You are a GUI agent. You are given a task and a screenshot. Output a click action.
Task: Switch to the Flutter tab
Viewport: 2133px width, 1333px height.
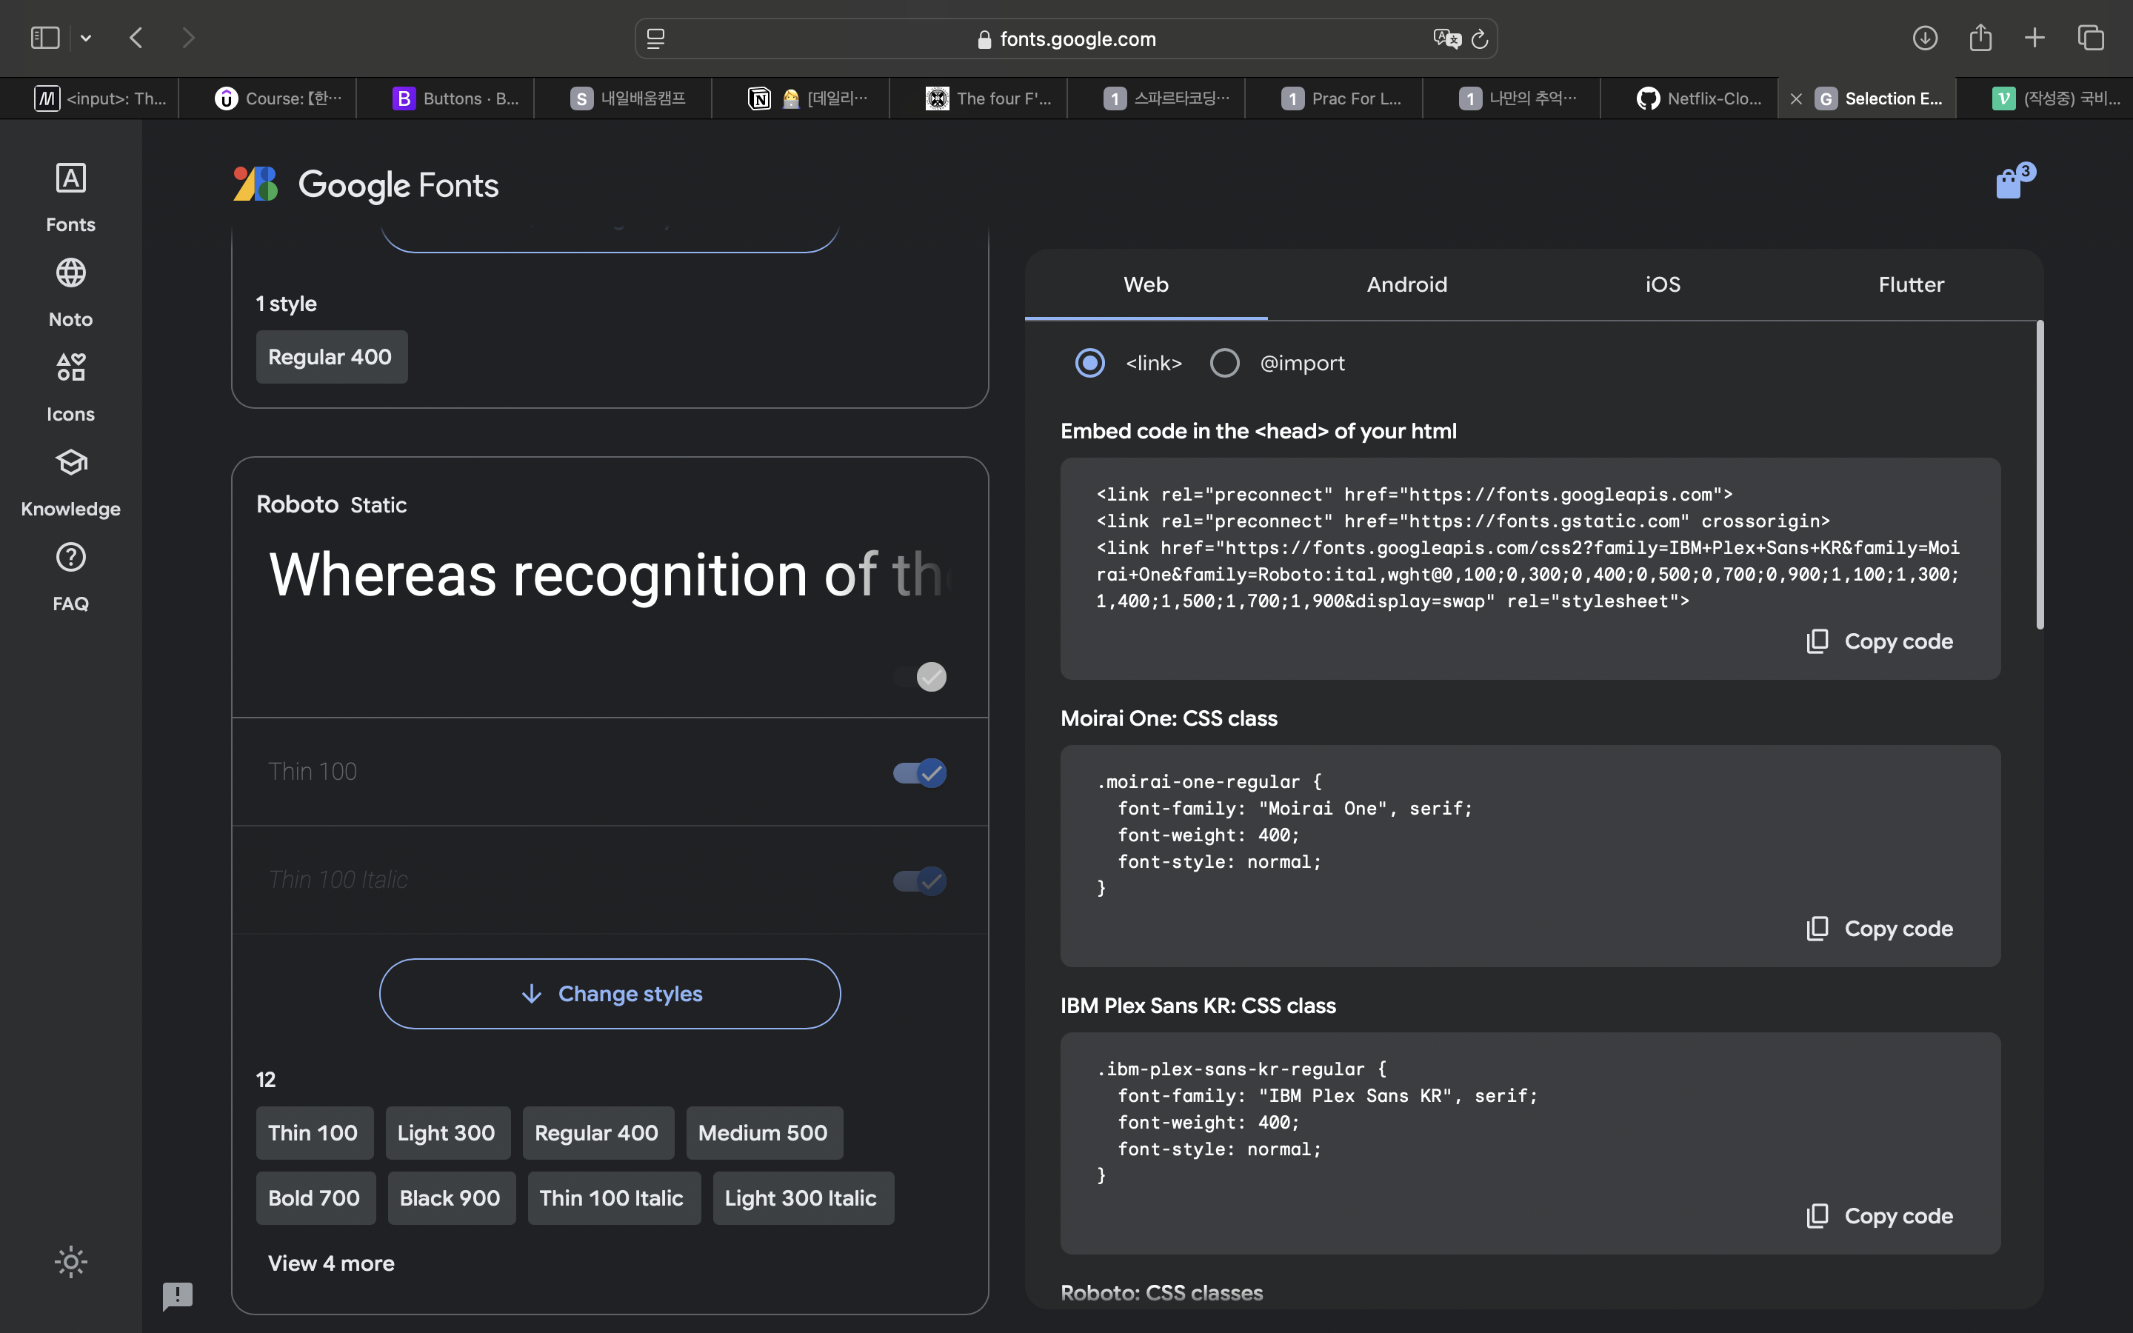tap(1910, 285)
